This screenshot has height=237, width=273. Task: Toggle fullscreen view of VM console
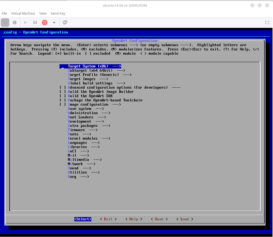tap(267, 23)
